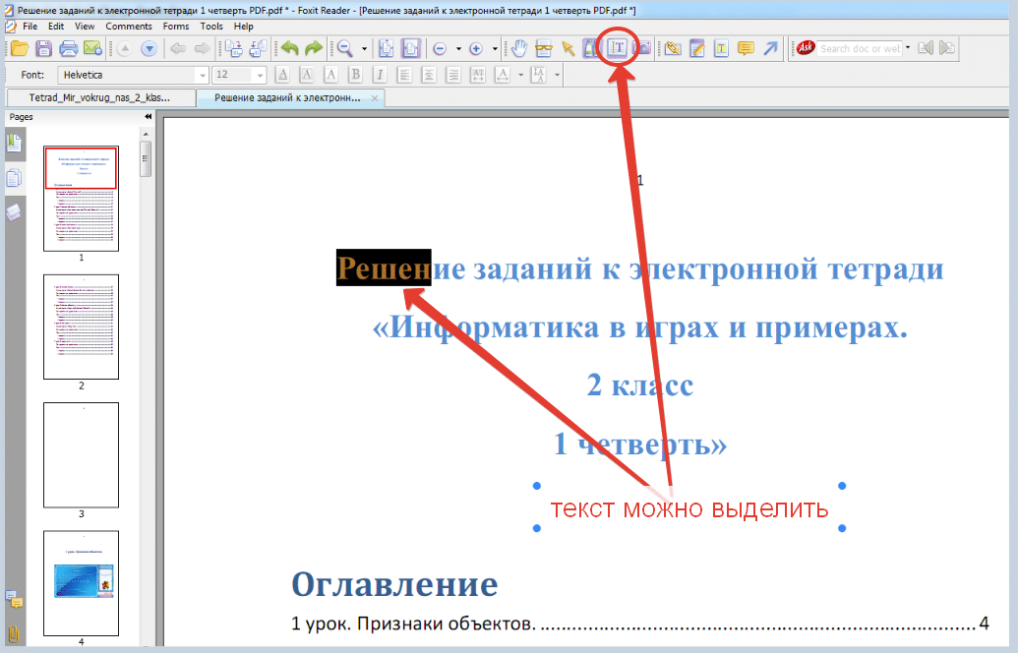Screen dimensions: 1018x653
Task: Open the Helvetica font dropdown
Action: [202, 74]
